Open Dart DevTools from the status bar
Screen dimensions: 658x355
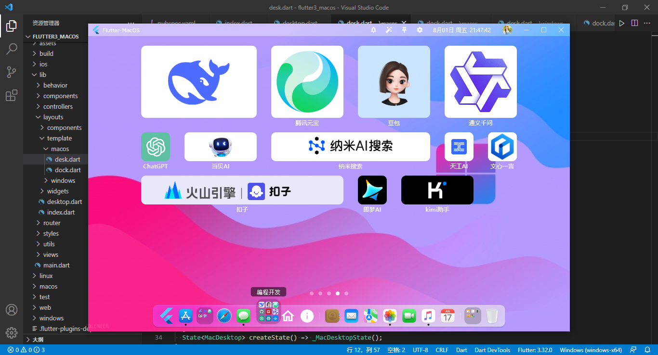tap(492, 350)
